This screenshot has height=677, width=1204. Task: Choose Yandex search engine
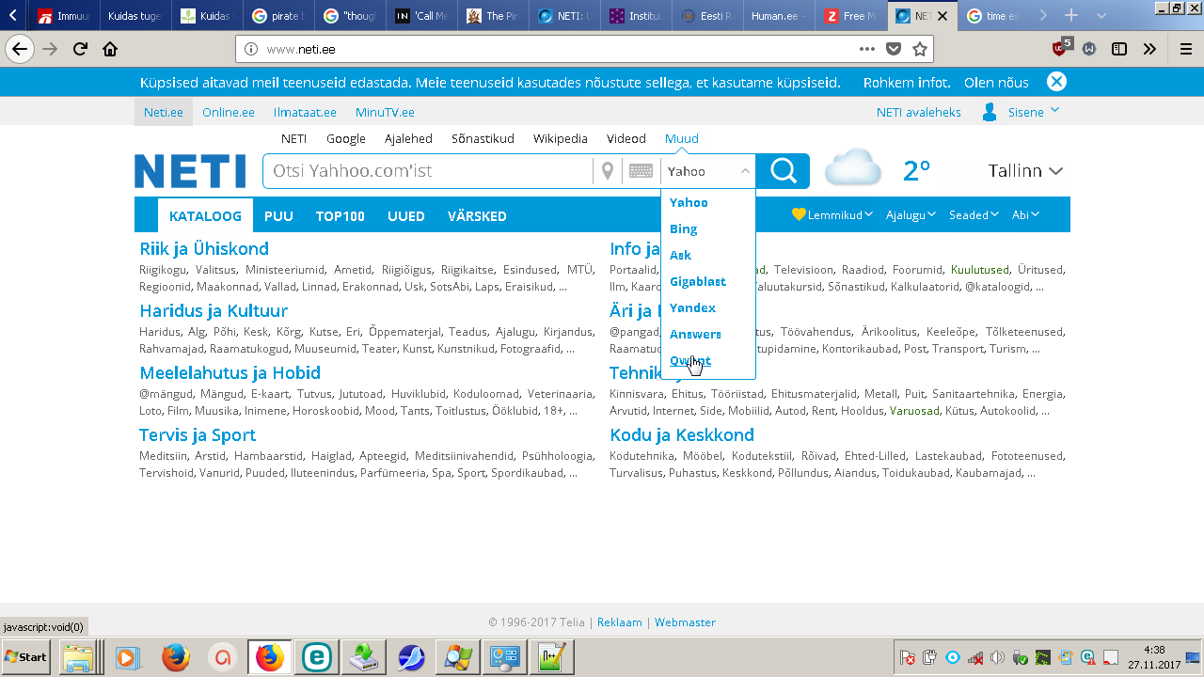pyautogui.click(x=692, y=307)
